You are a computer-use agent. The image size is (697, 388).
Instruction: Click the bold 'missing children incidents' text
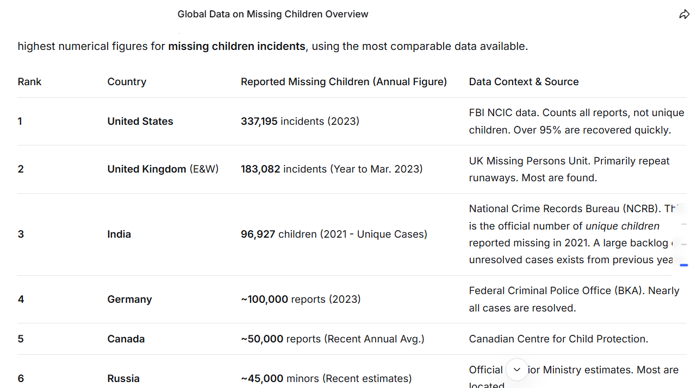[237, 47]
